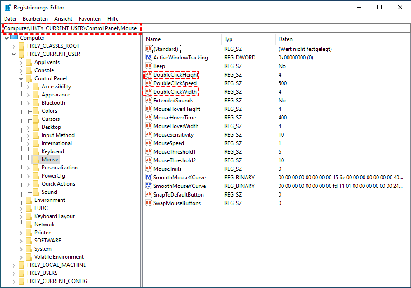Screen dimensions: 411x288
Task: Click the Computer icon in tree
Action: 14,37
